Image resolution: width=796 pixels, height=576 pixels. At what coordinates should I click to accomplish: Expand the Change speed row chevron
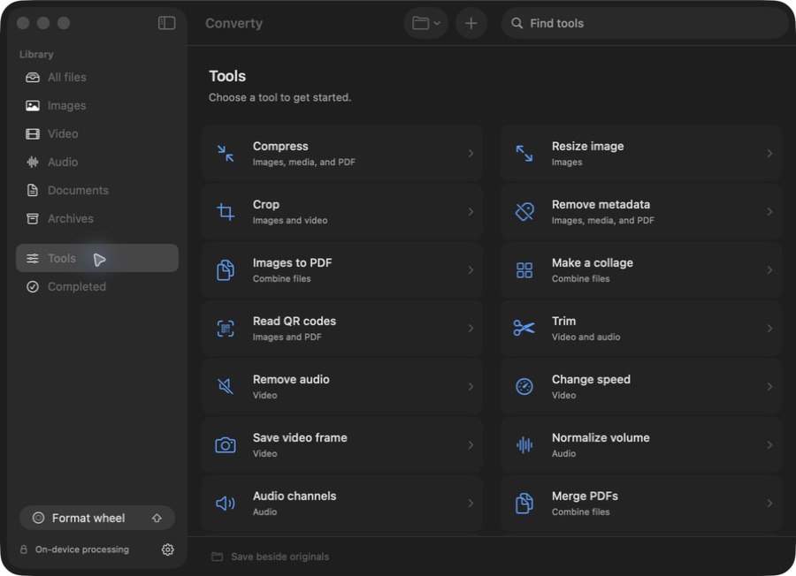point(769,387)
